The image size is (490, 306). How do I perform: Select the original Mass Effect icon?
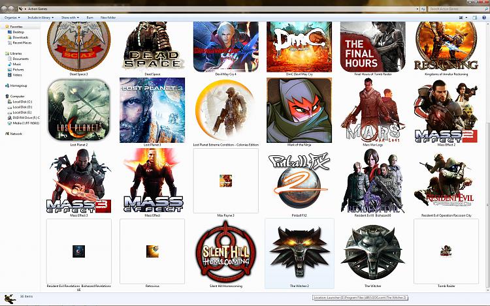[x=152, y=181]
